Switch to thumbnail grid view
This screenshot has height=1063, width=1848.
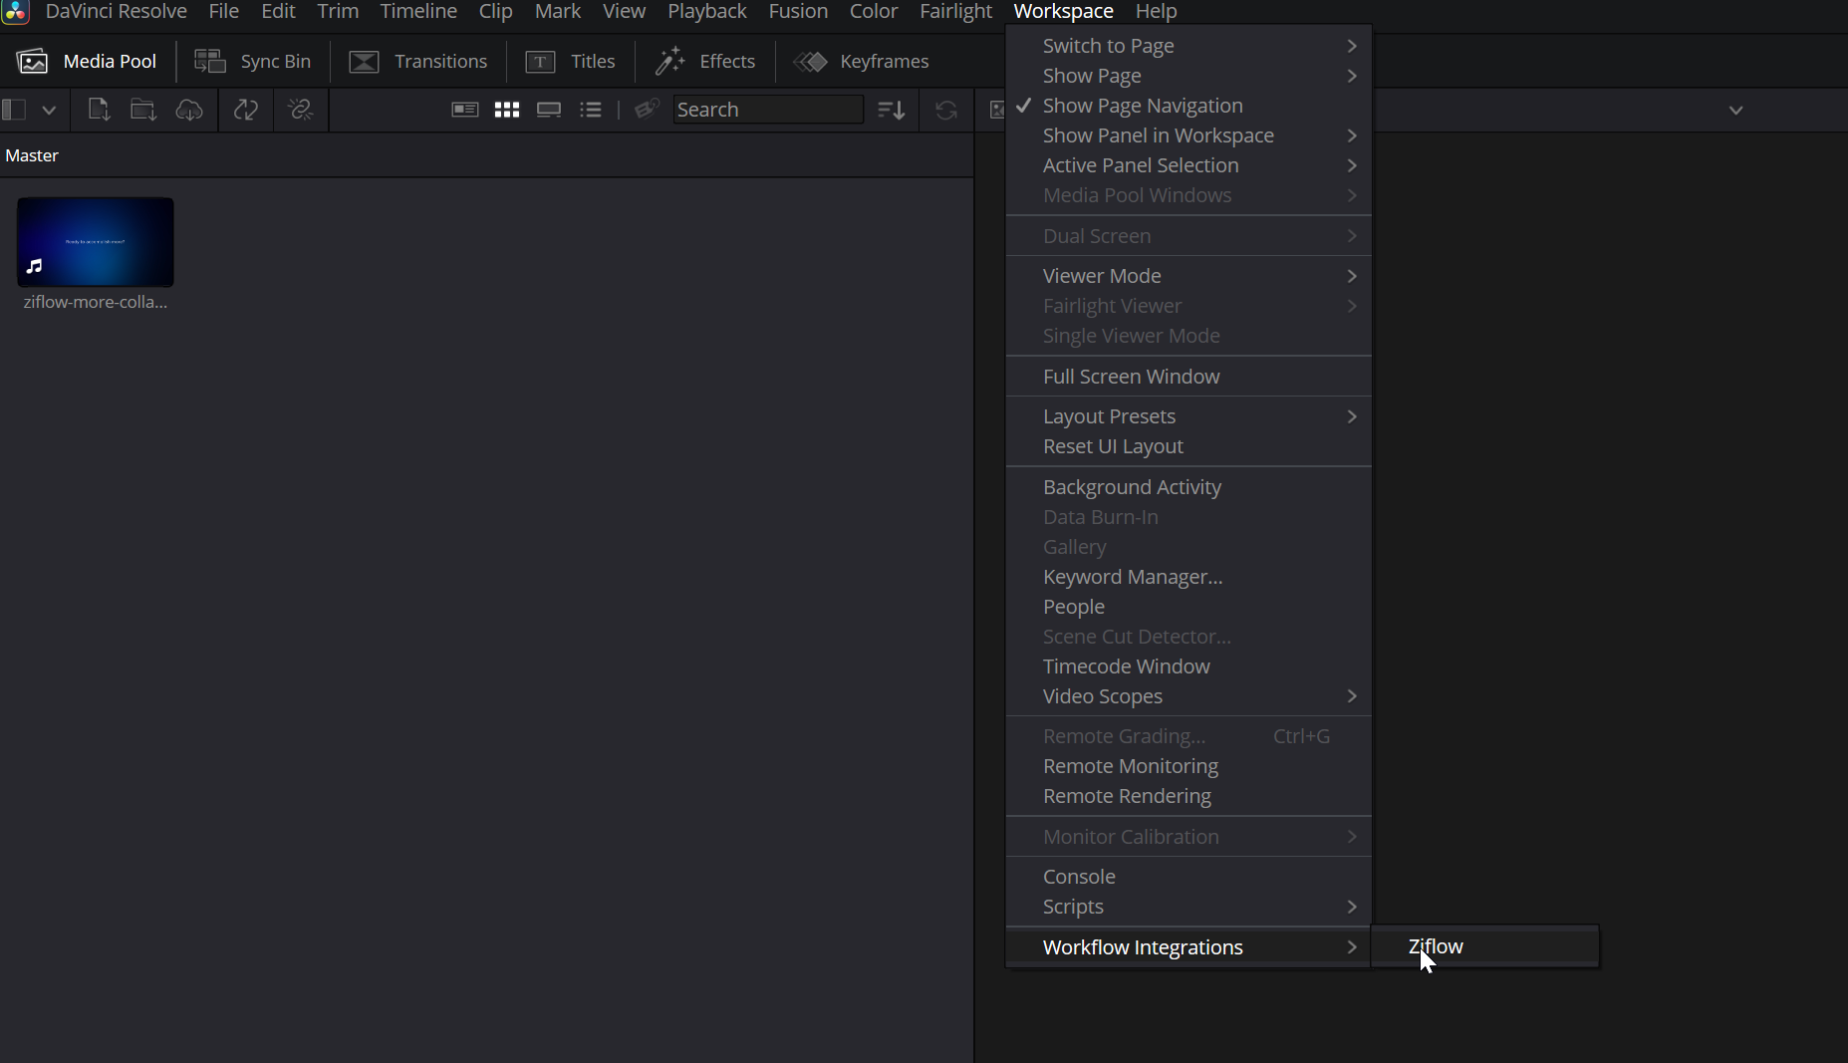coord(507,110)
